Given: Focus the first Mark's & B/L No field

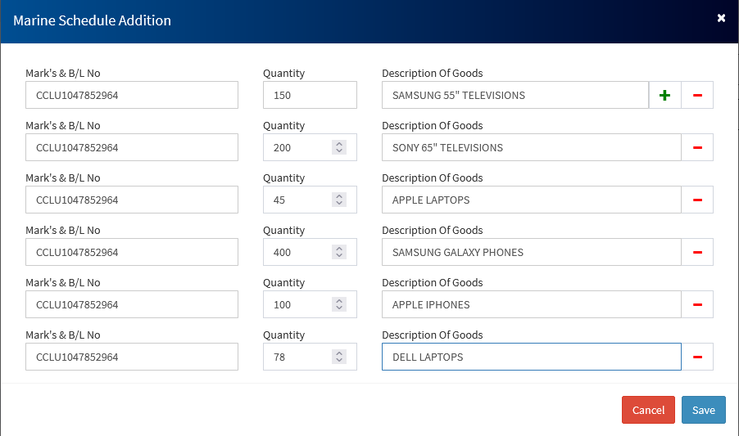Looking at the screenshot, I should click(x=132, y=96).
